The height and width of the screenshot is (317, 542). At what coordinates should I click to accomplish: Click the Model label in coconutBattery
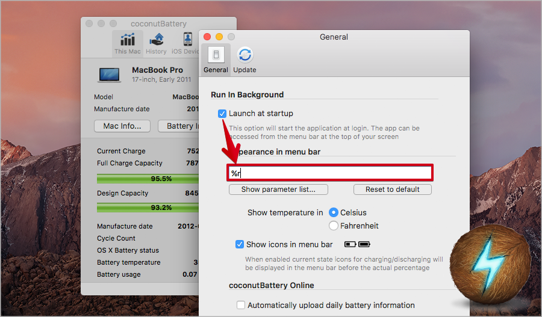pos(104,97)
